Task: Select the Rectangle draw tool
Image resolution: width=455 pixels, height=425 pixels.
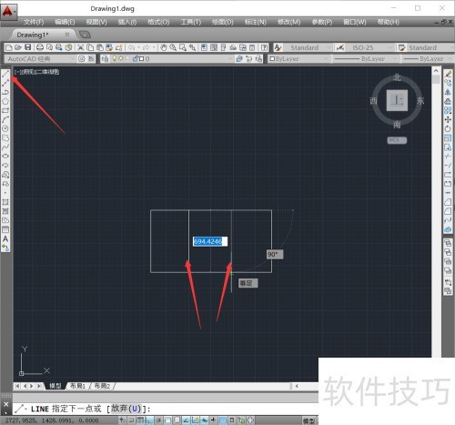Action: click(5, 110)
